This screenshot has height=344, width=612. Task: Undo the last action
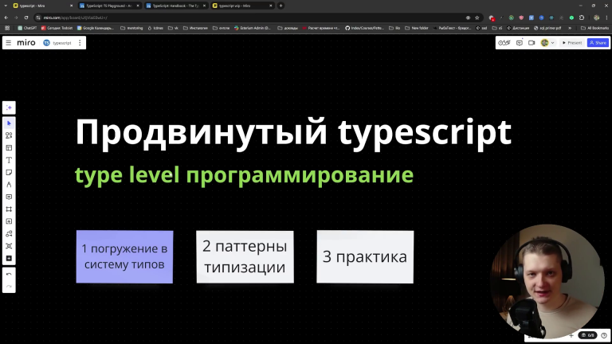(x=9, y=275)
